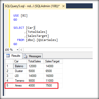Image resolution: width=99 pixels, height=99 pixels.
Task: Click the select-all corner of results grid
Action: click(x=9, y=61)
